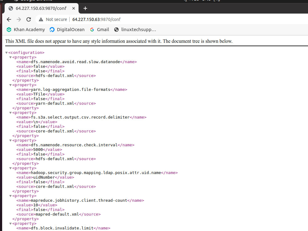Click the value TFile
Screen dimensions: 308x231
[x=39, y=94]
